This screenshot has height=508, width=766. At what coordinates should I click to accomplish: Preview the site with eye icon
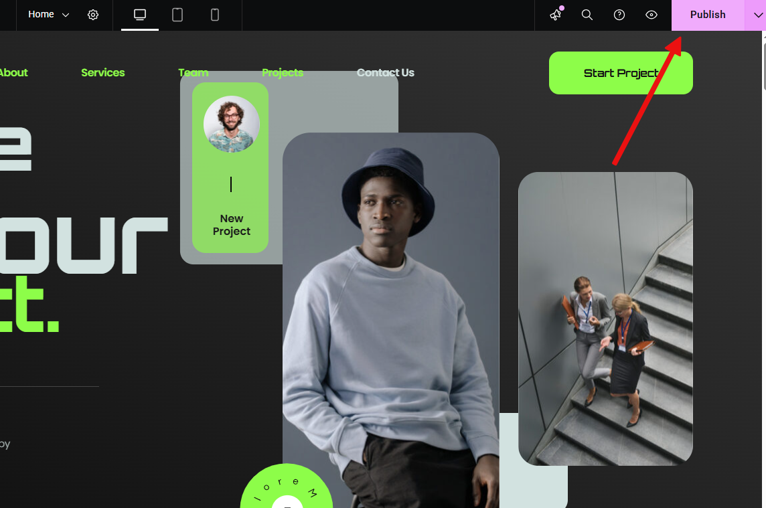click(652, 15)
